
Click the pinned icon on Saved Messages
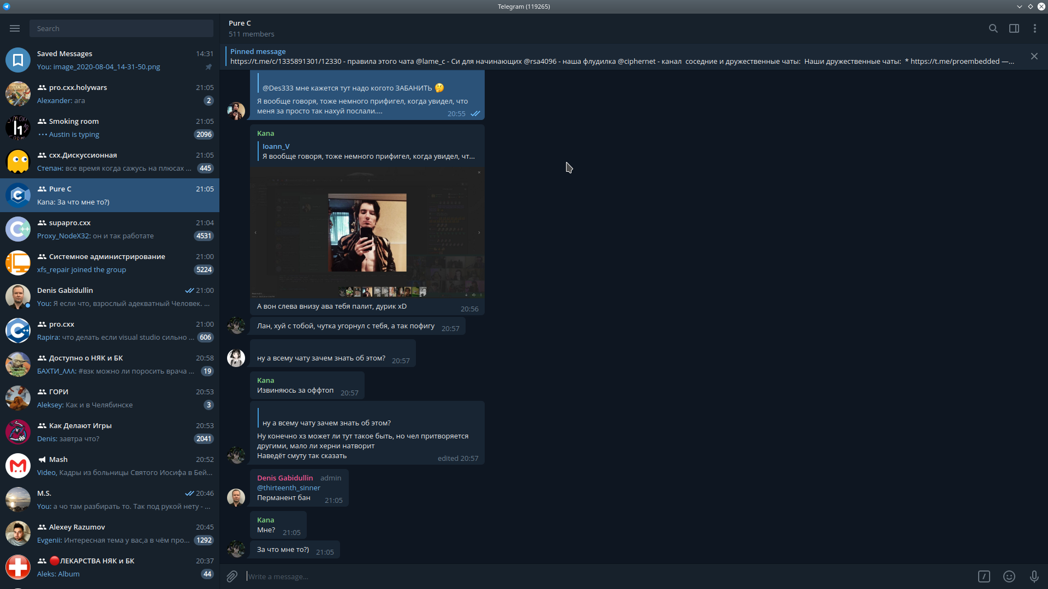pyautogui.click(x=209, y=67)
